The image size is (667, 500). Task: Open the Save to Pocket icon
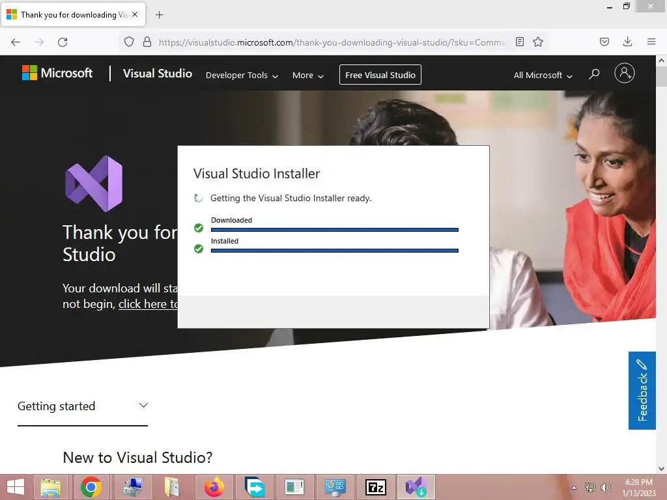(x=604, y=42)
